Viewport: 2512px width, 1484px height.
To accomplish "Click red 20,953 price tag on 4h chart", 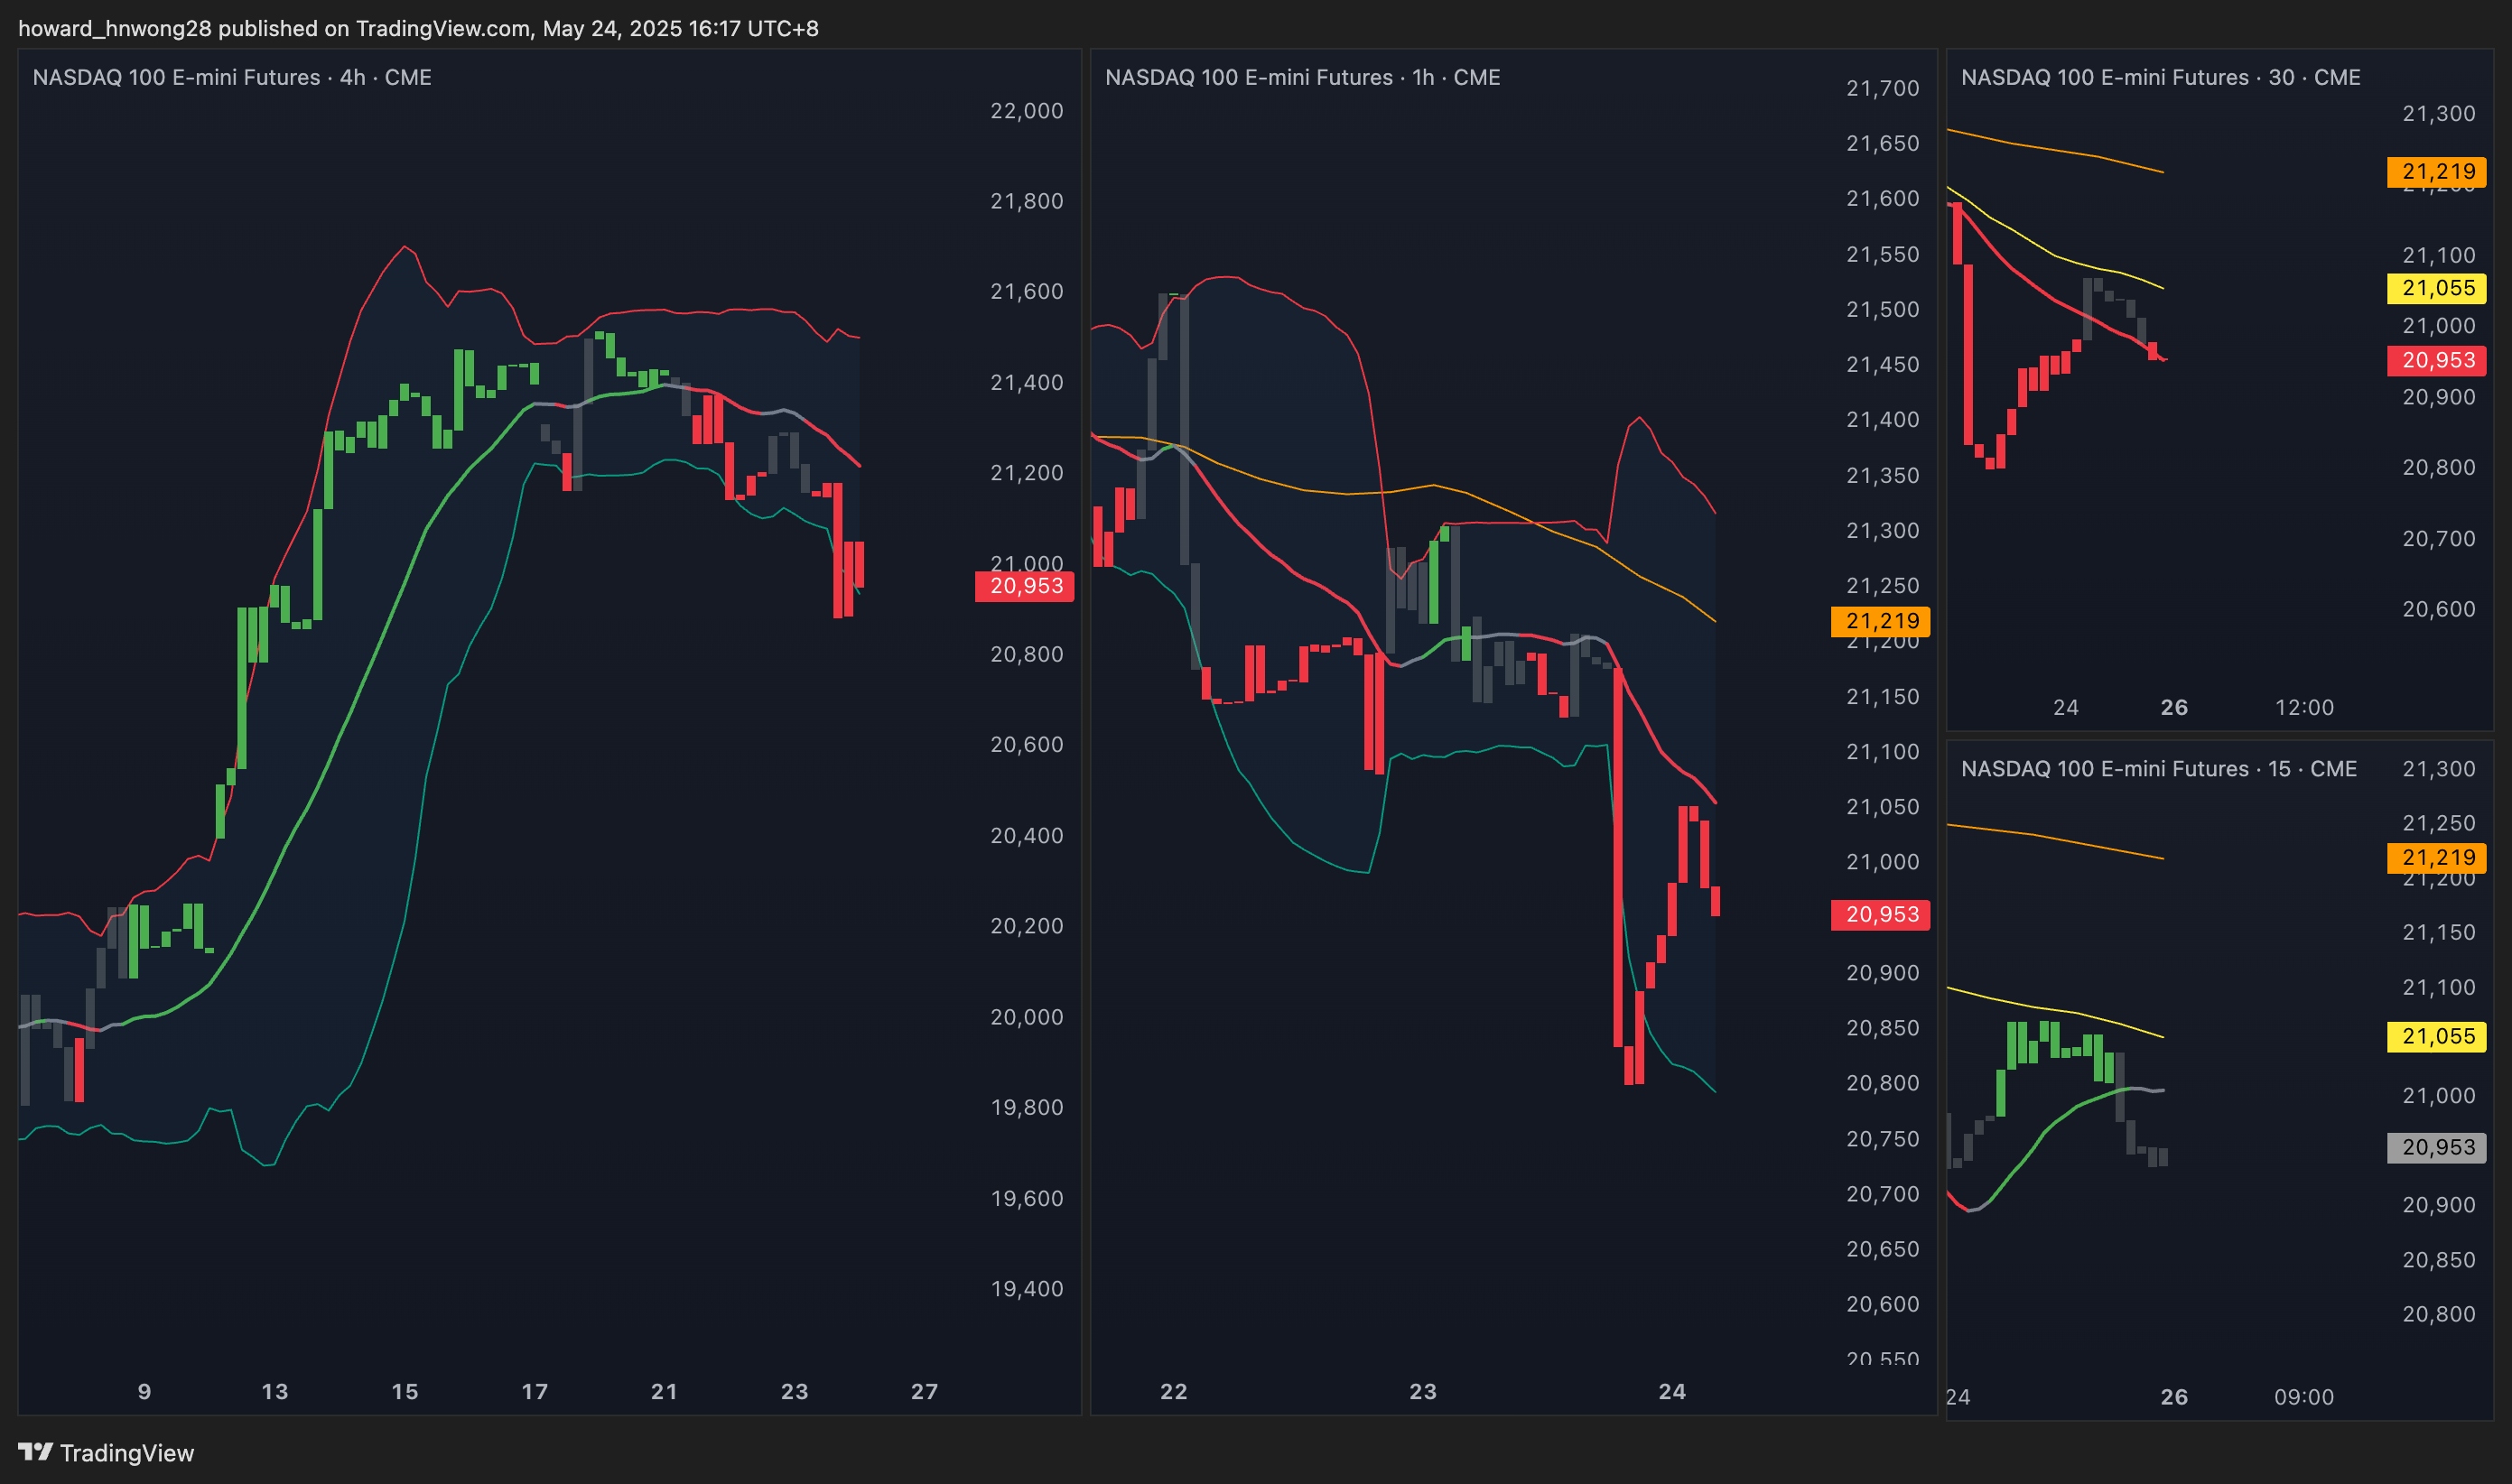I will 1025,586.
